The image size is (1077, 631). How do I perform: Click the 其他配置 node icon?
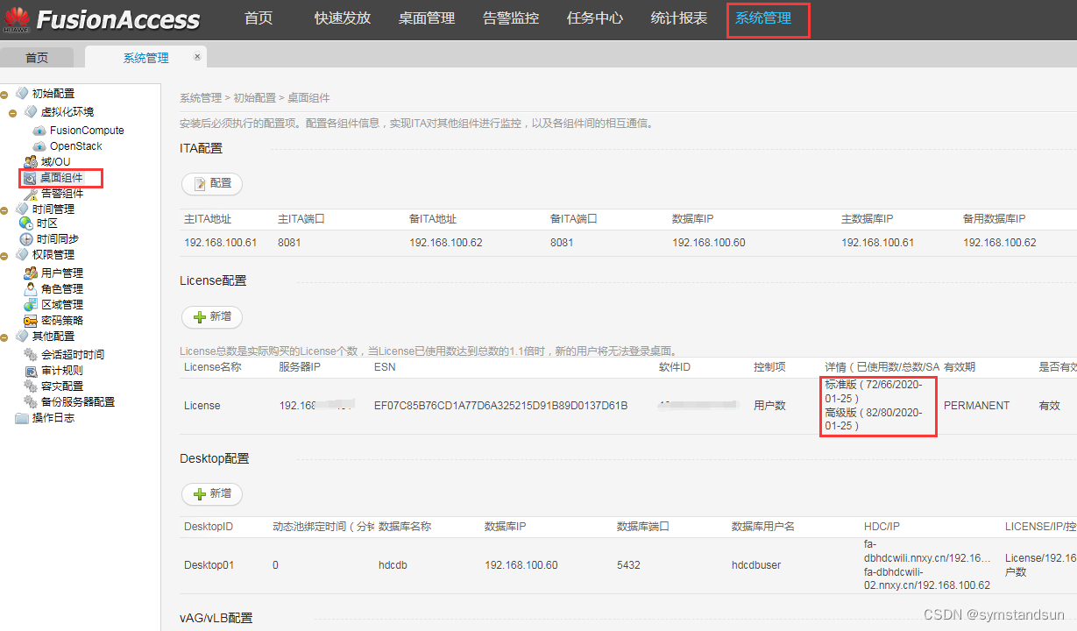click(x=22, y=337)
